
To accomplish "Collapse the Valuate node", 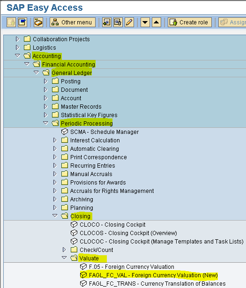I will [64, 258].
